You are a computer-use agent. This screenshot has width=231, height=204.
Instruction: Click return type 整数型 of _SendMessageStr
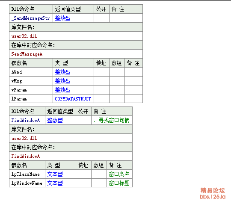click(62, 18)
